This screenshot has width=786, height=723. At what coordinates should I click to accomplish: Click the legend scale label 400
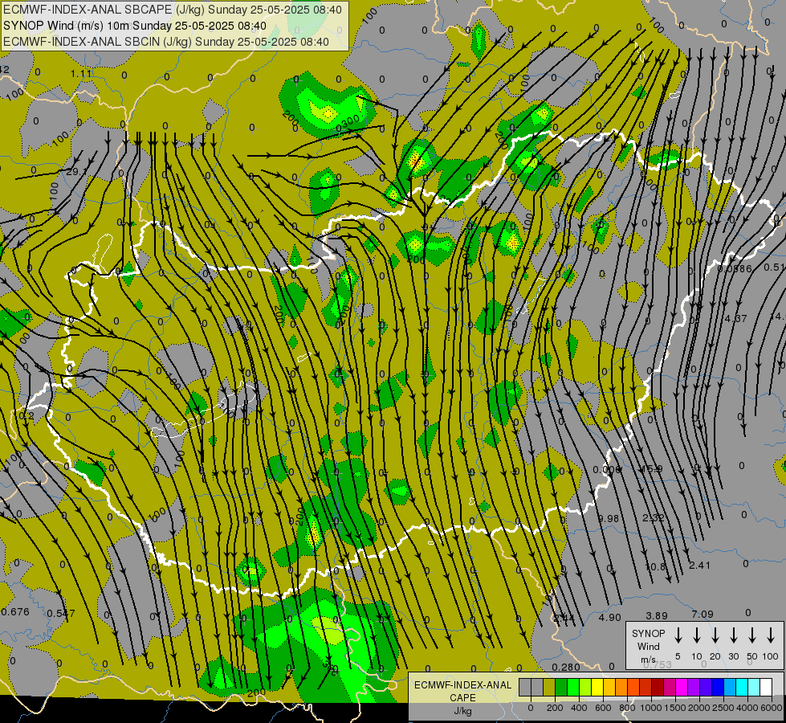coord(579,708)
